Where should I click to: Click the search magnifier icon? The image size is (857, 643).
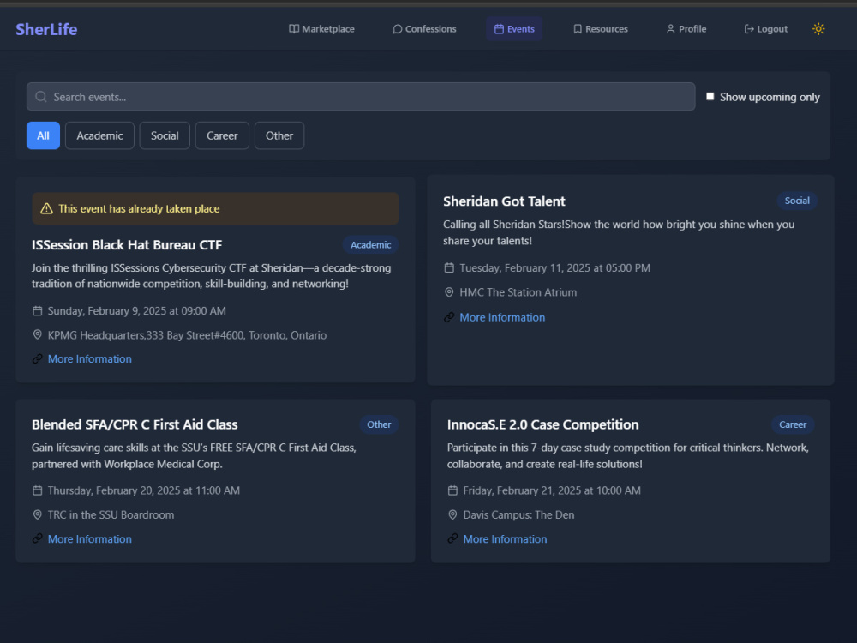(41, 97)
